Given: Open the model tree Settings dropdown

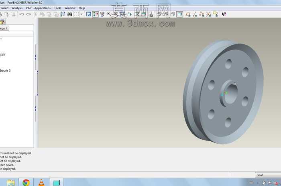Looking at the screenshot, I should tap(4, 28).
